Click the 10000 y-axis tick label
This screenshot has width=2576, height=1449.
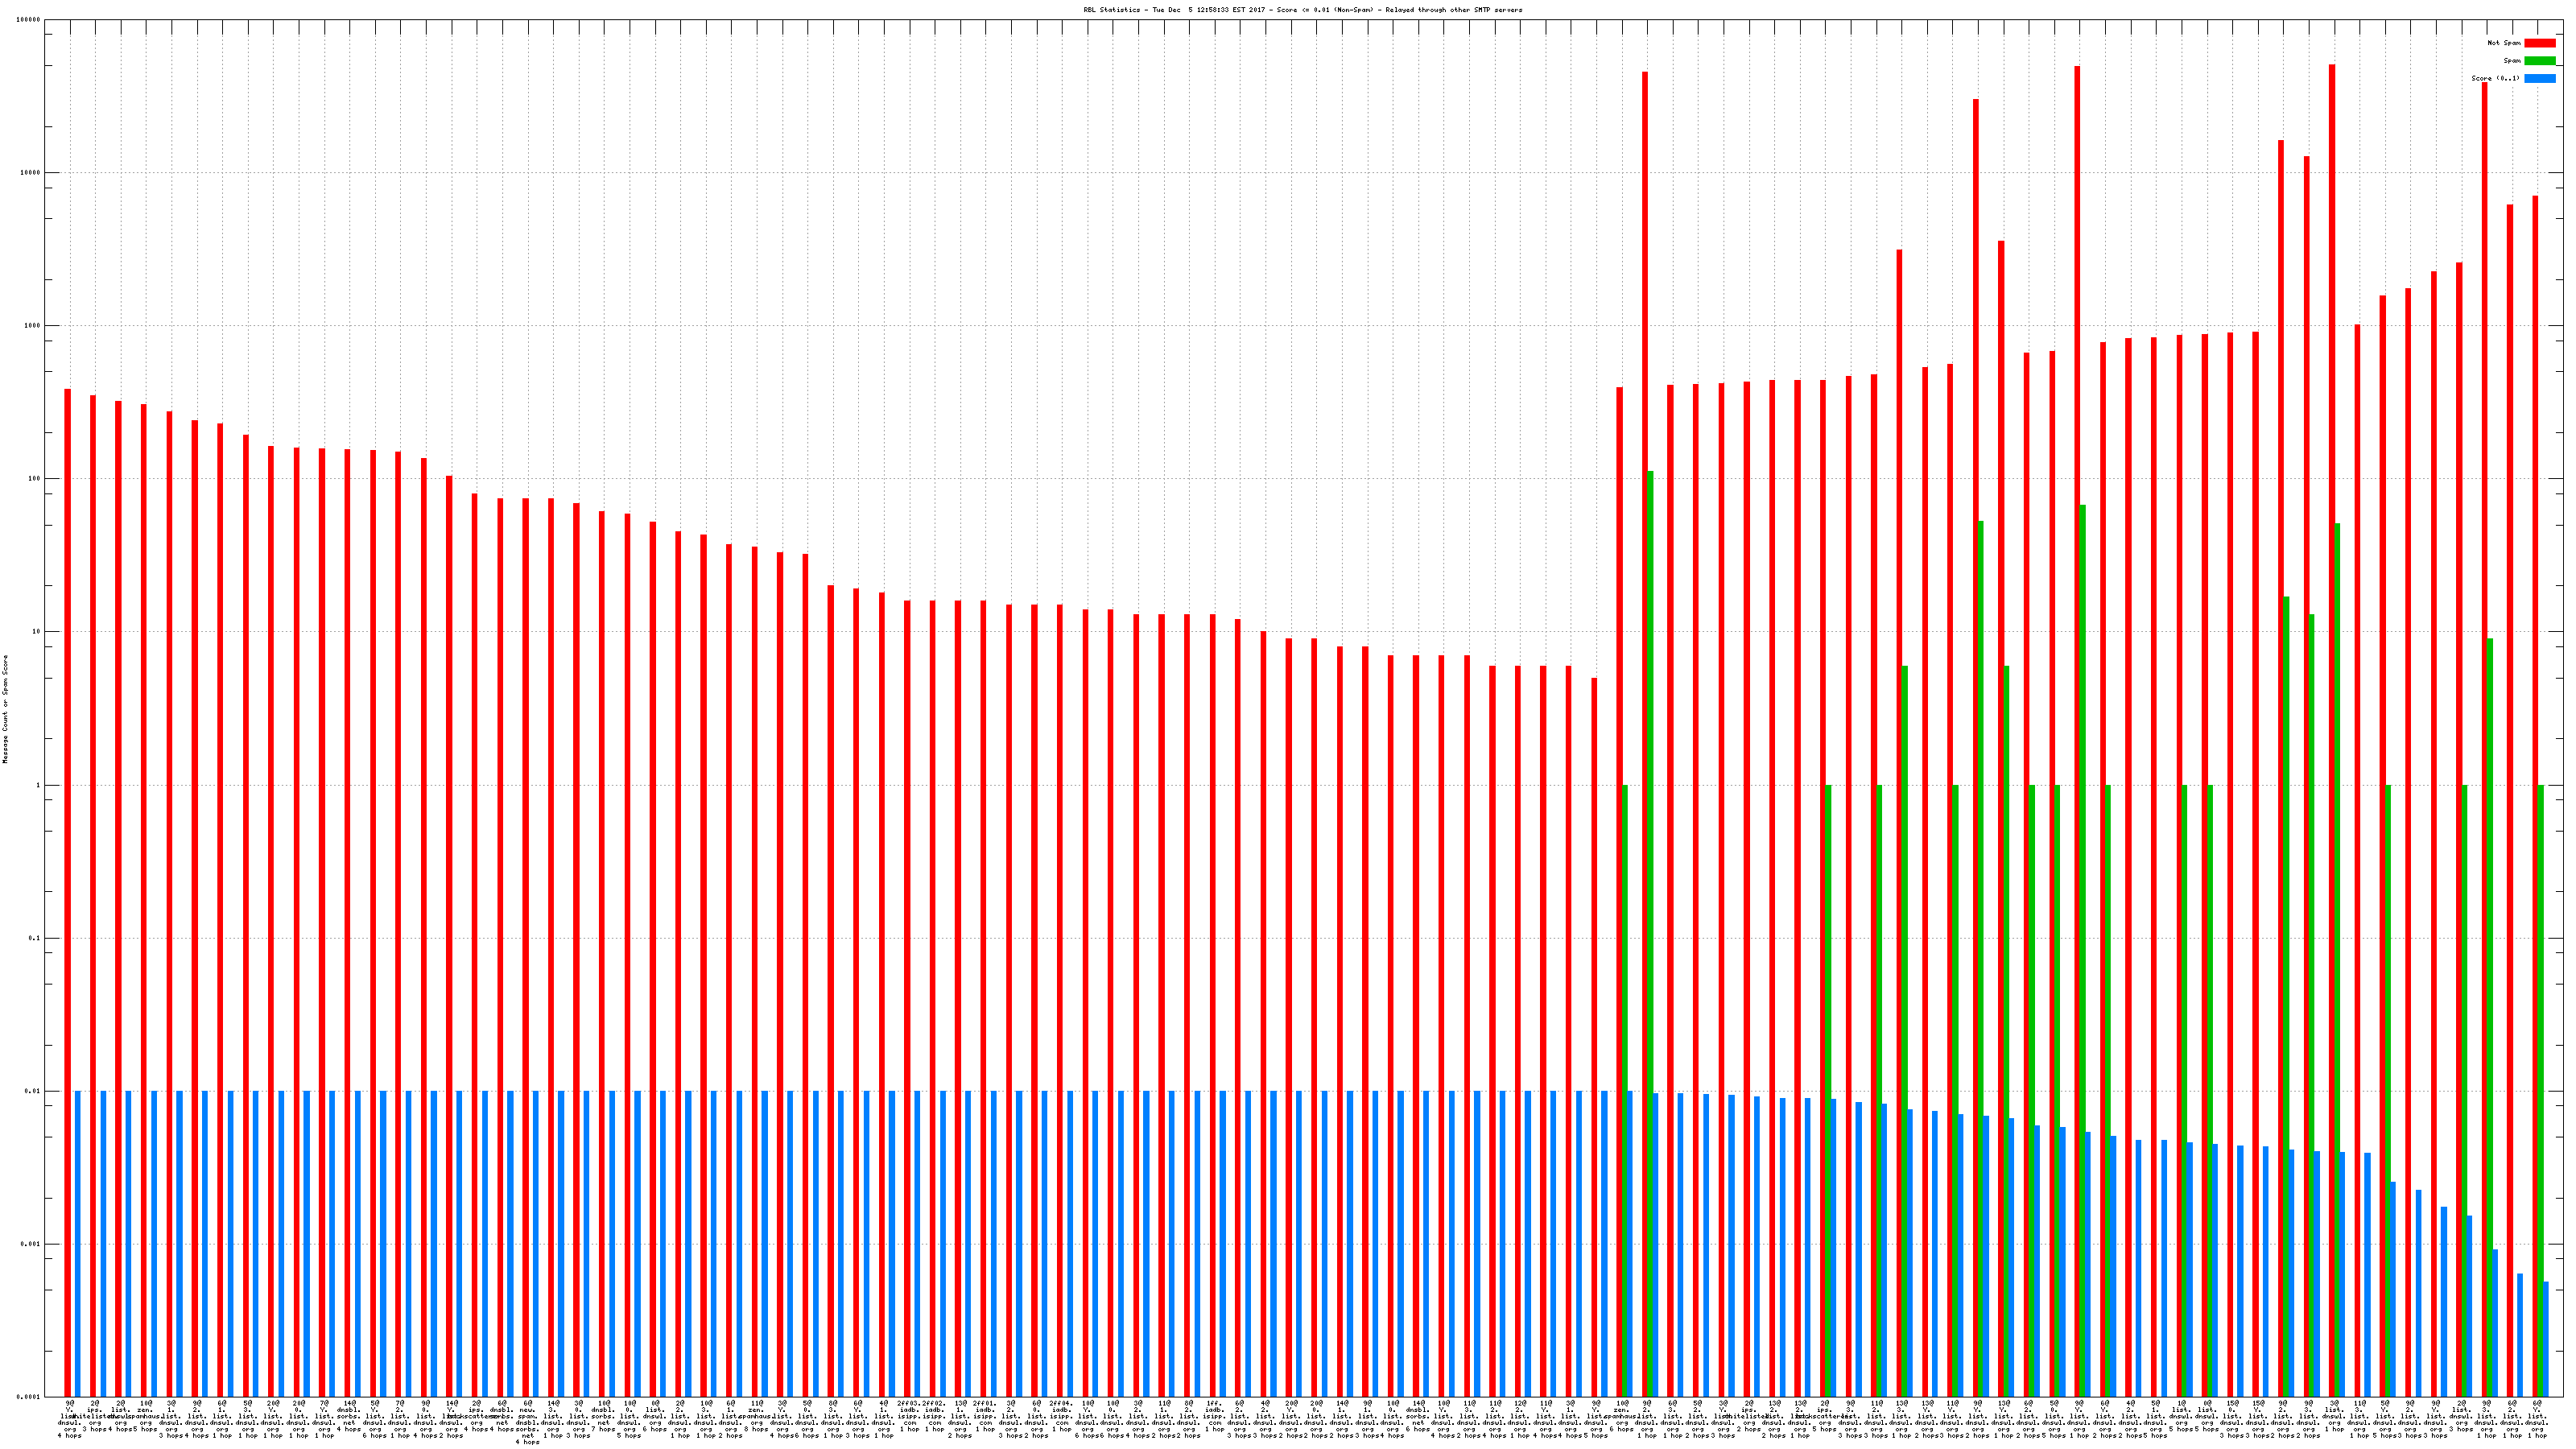click(x=30, y=173)
